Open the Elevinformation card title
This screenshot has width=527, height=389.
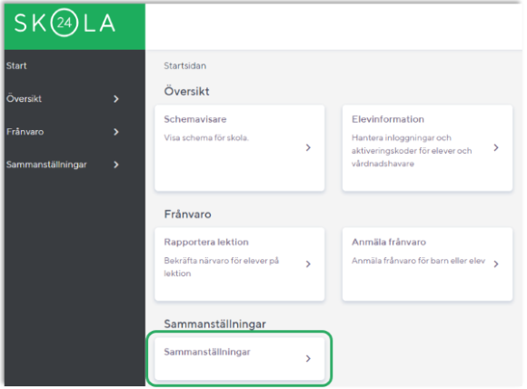click(388, 119)
